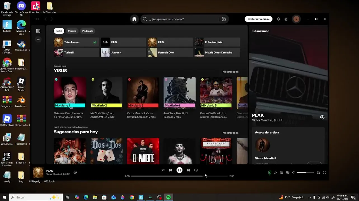The height and width of the screenshot is (201, 359).
Task: Open the Tusinelli shortcut tile
Action: click(x=76, y=52)
